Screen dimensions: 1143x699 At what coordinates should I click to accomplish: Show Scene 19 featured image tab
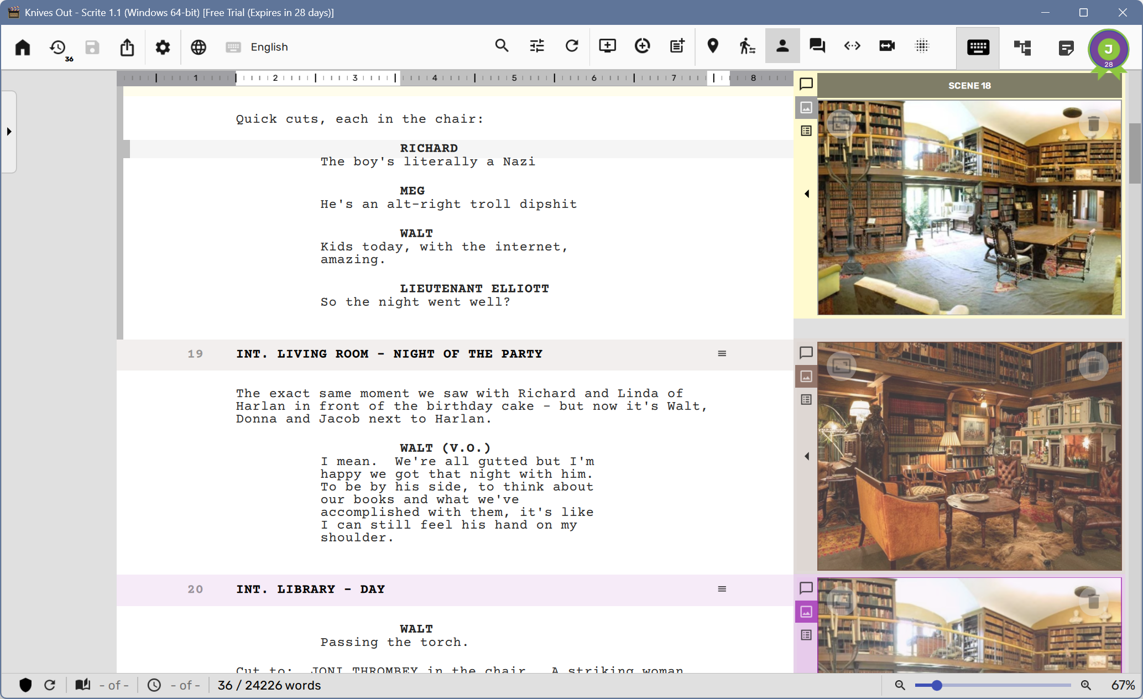(806, 376)
